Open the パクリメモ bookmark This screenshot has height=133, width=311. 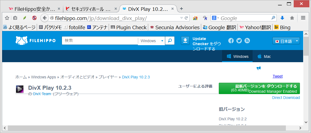tap(50, 27)
